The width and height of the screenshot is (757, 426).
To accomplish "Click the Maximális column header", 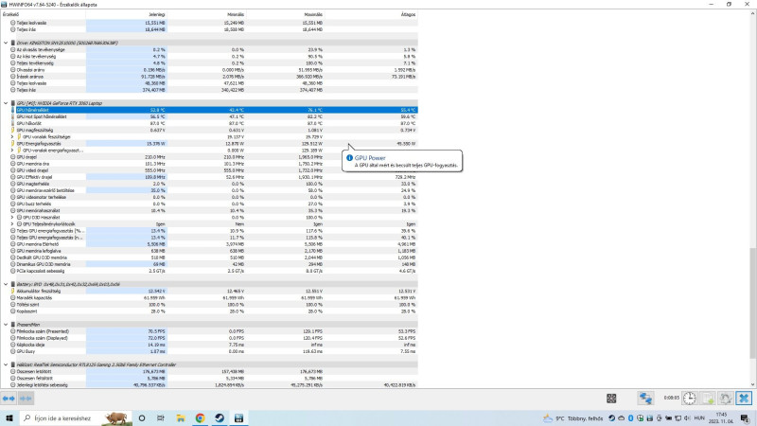I will 286,14.
